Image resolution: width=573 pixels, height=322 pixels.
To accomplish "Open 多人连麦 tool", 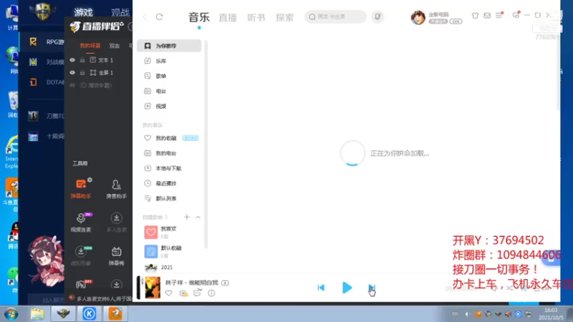I will coord(116,223).
